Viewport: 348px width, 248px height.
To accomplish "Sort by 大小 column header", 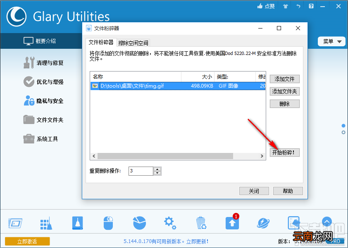I will [198, 77].
